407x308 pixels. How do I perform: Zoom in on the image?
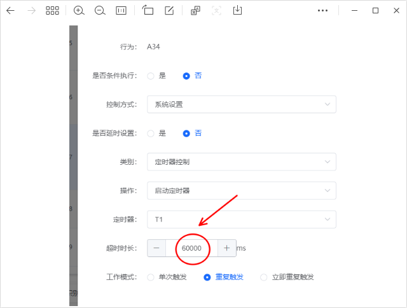click(x=79, y=11)
